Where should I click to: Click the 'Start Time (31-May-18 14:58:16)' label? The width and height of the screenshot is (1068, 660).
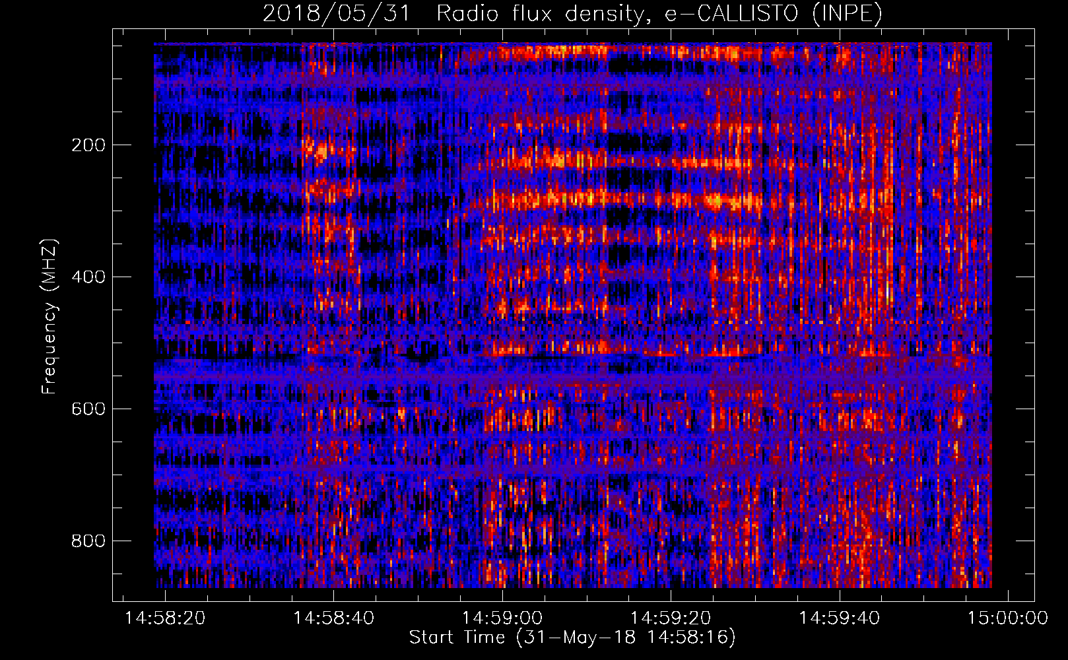(x=572, y=638)
